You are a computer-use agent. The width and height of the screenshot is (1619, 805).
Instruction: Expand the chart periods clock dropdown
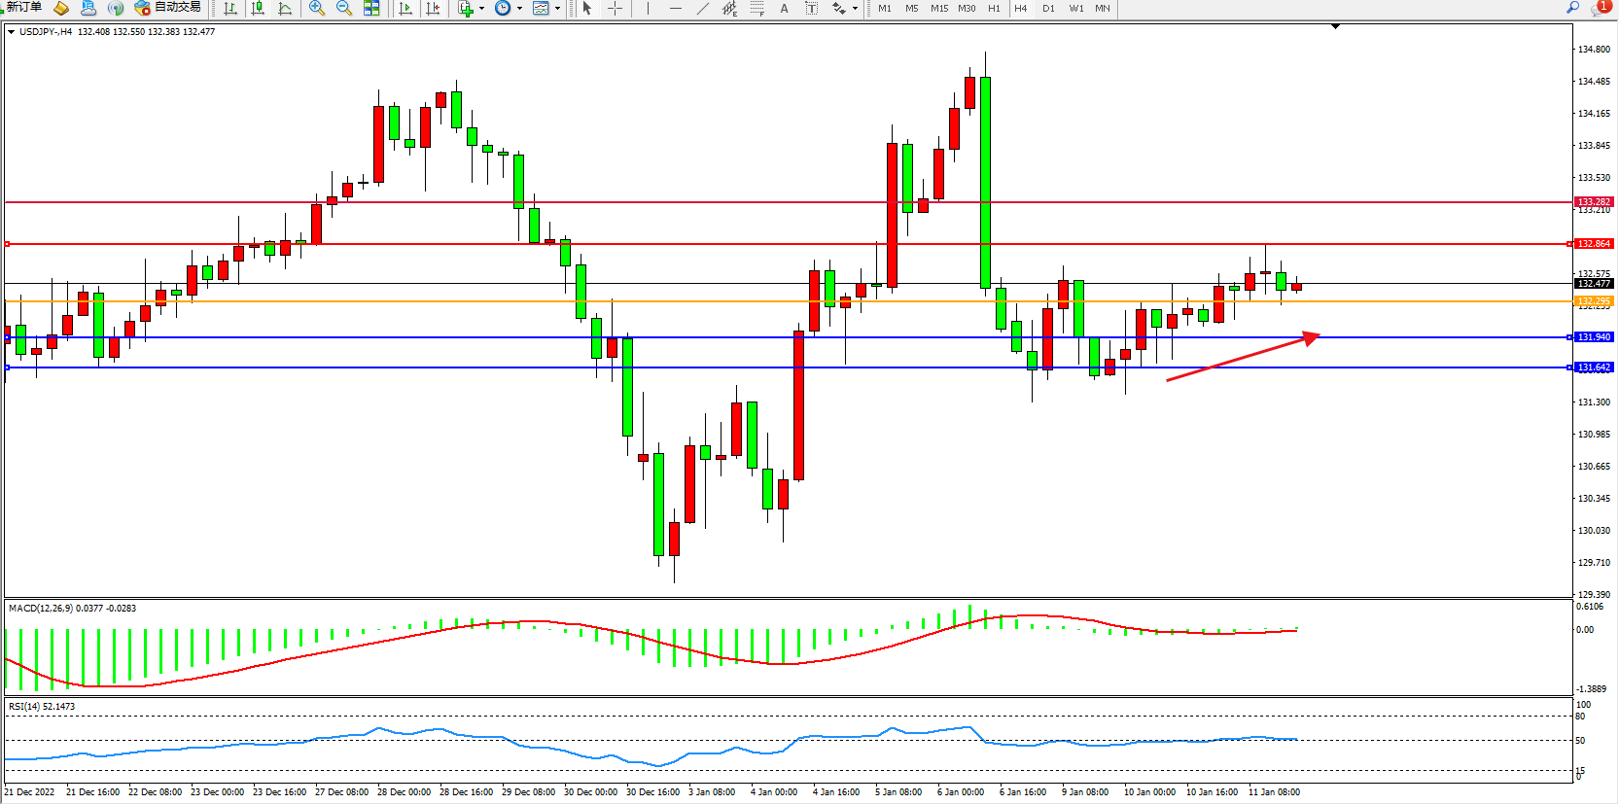tap(519, 9)
